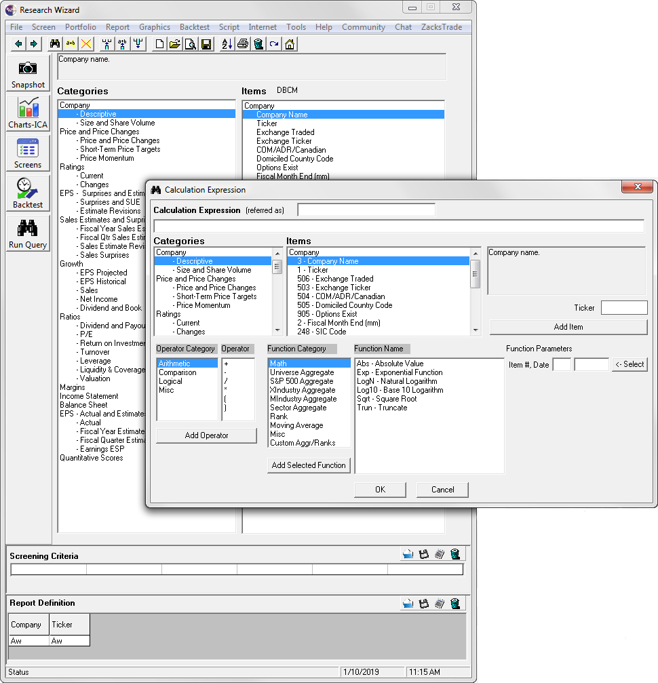The width and height of the screenshot is (658, 683).
Task: Click the open icon in Screening Criteria header
Action: (x=408, y=554)
